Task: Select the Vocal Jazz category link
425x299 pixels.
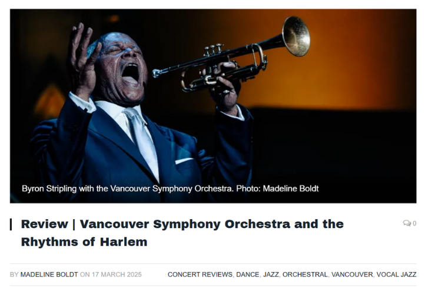Action: pos(397,274)
